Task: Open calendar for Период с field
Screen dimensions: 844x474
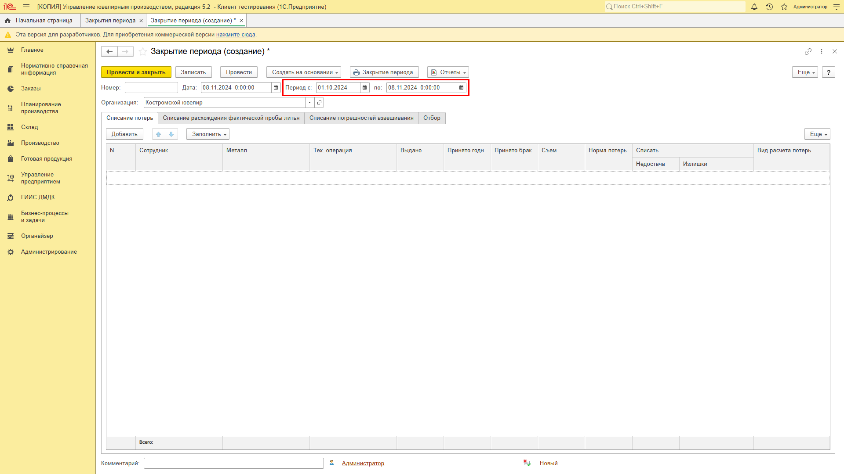Action: pyautogui.click(x=364, y=88)
